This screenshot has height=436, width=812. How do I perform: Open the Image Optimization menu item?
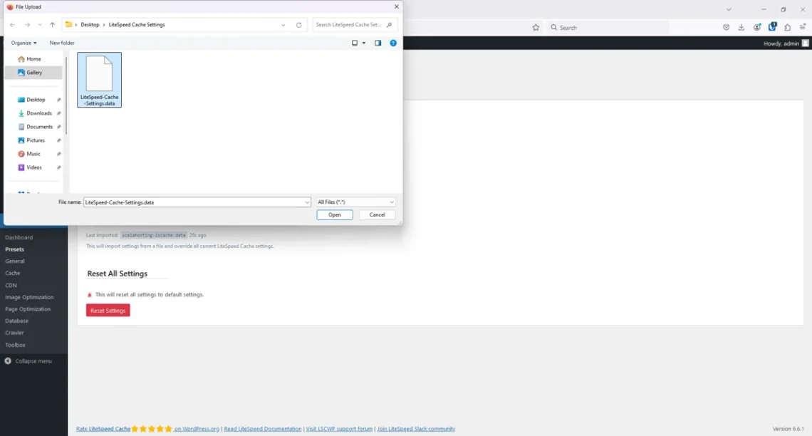29,297
